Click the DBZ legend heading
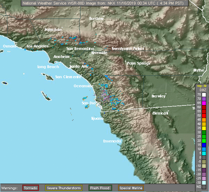 tap(203, 90)
